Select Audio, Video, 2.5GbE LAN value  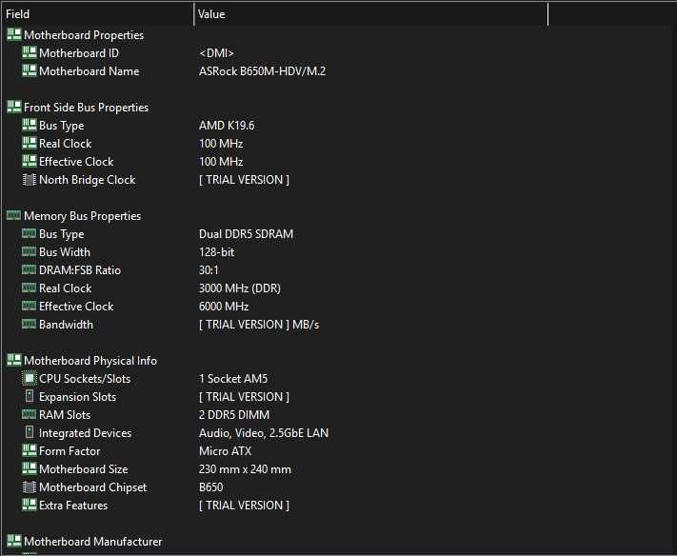tap(264, 433)
